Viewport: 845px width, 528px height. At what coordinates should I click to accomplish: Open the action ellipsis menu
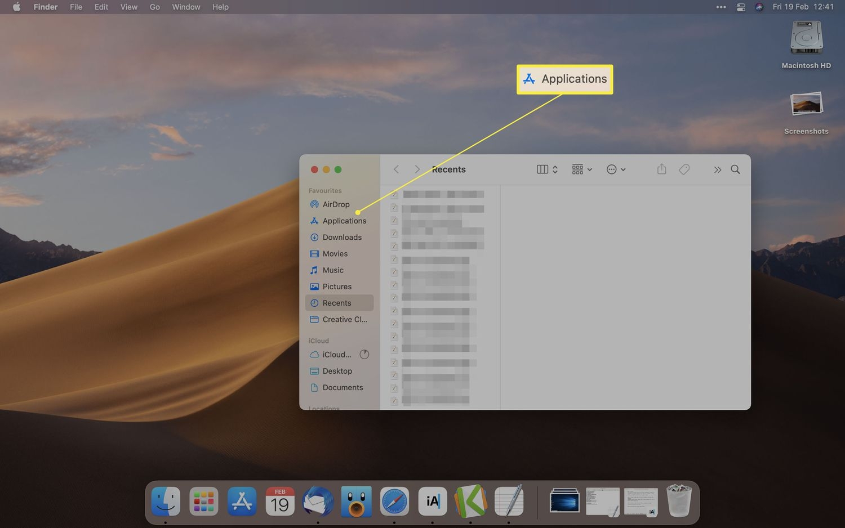point(616,169)
